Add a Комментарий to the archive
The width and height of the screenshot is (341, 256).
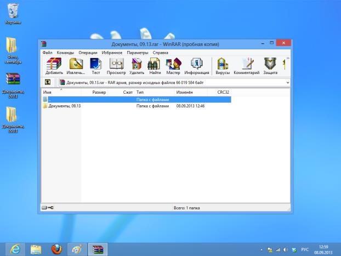[x=247, y=66]
